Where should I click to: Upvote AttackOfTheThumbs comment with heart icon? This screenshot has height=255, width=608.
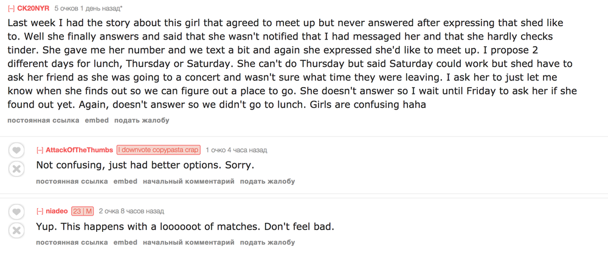[17, 150]
